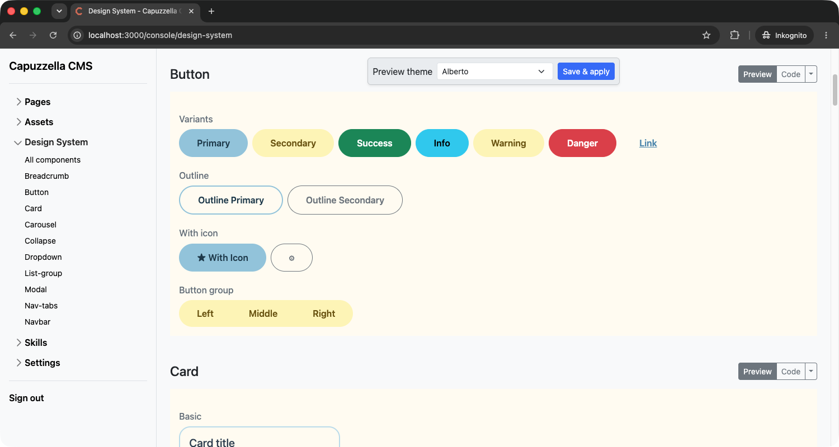
Task: Switch Button section to Preview
Action: (757, 74)
